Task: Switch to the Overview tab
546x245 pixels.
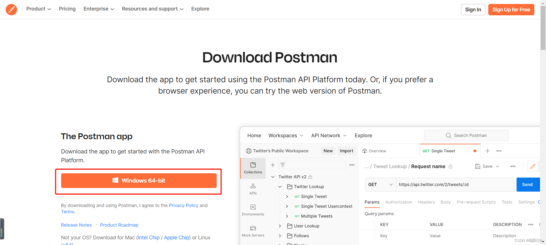Action: click(x=374, y=151)
